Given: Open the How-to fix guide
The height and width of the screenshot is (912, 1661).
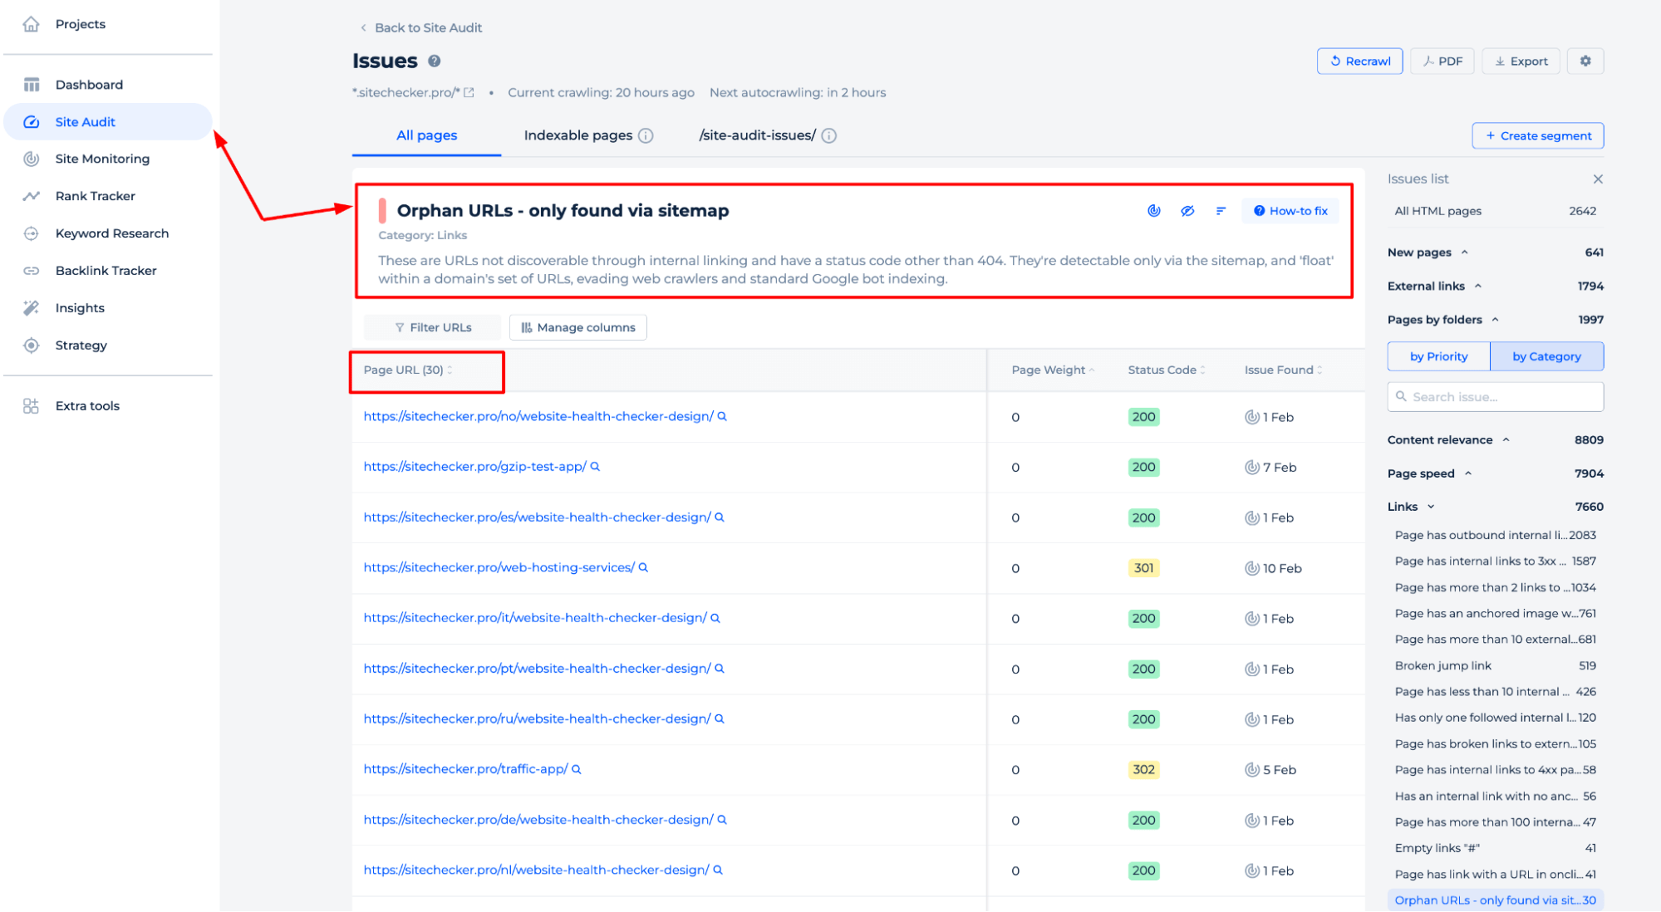Looking at the screenshot, I should [1290, 211].
